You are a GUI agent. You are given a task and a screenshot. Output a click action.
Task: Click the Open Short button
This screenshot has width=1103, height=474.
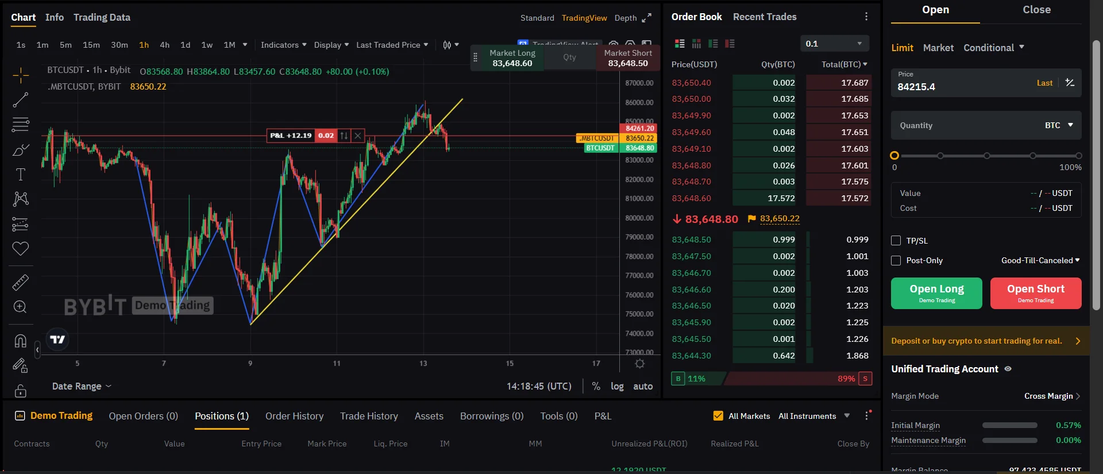click(1036, 293)
